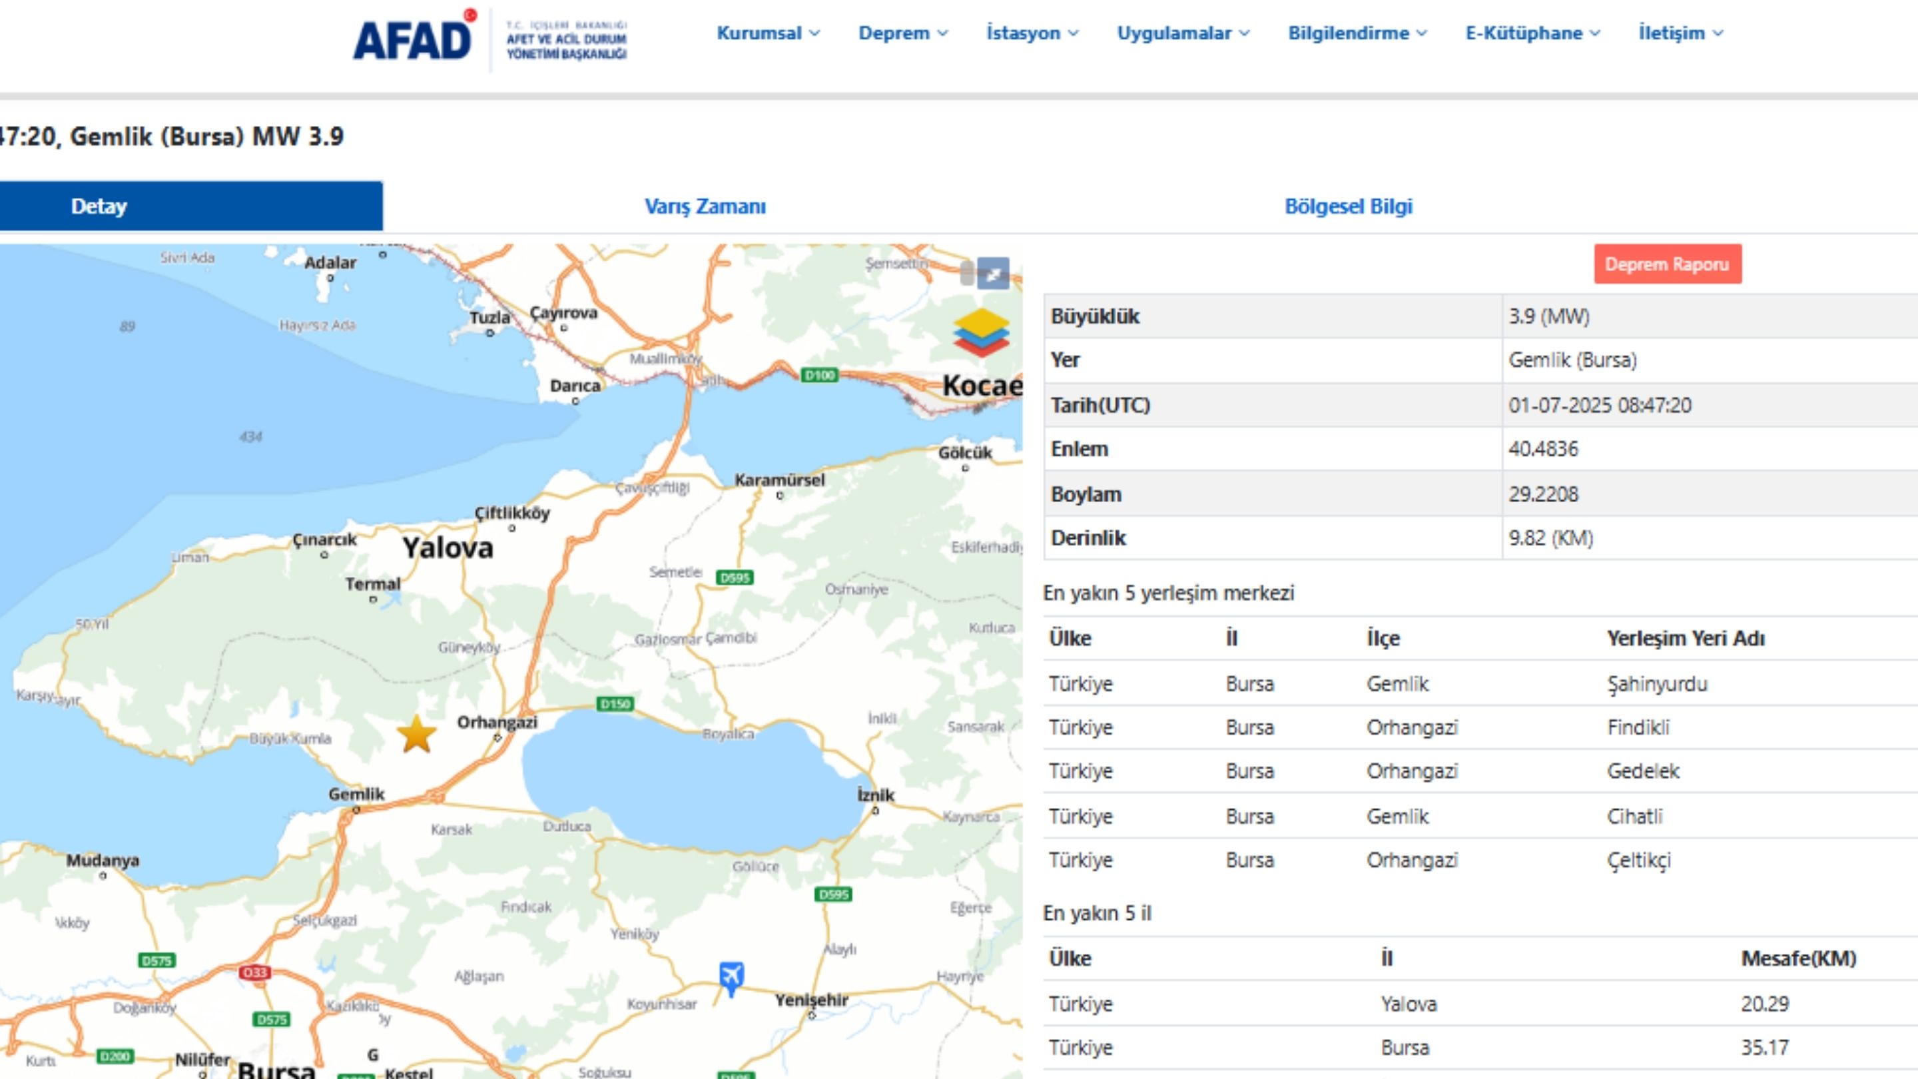Screen dimensions: 1918x1079
Task: Open the Deprem Raporu button
Action: click(x=1667, y=264)
